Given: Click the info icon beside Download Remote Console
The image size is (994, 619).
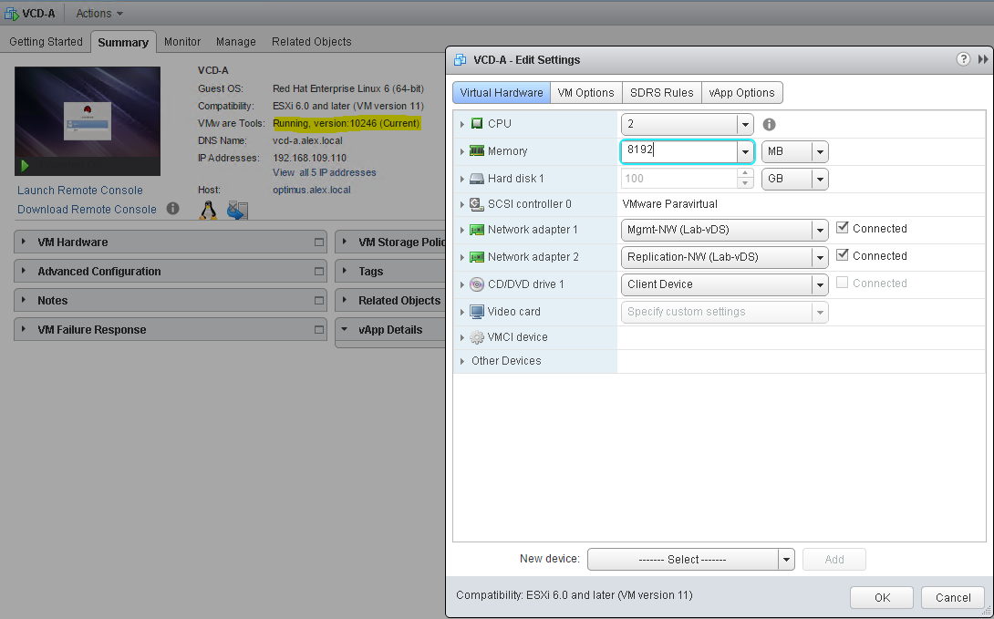Looking at the screenshot, I should [173, 210].
